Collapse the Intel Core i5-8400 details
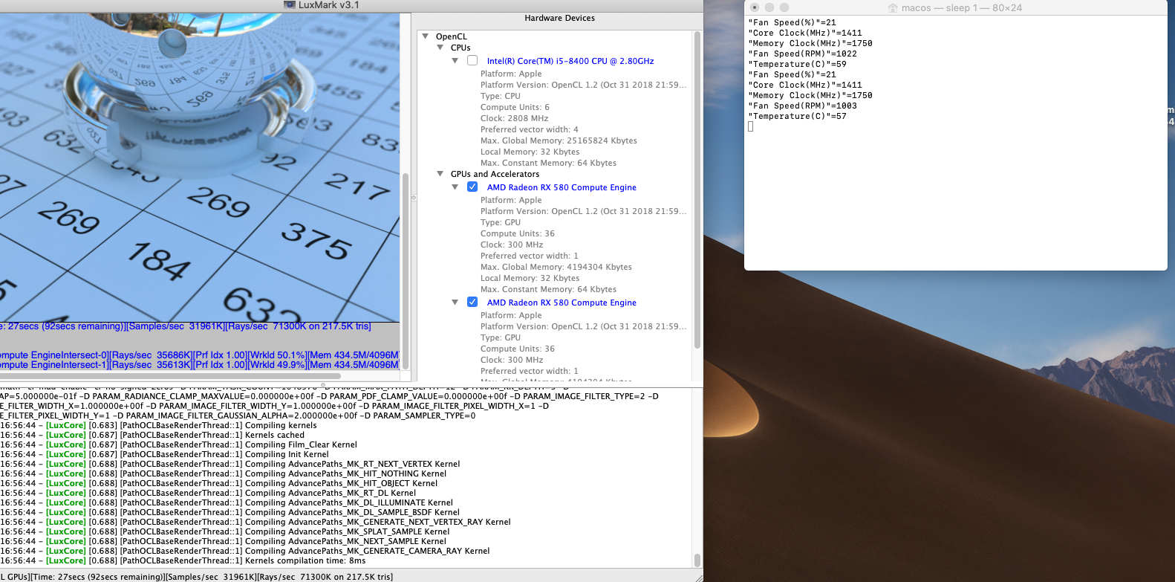 [455, 61]
